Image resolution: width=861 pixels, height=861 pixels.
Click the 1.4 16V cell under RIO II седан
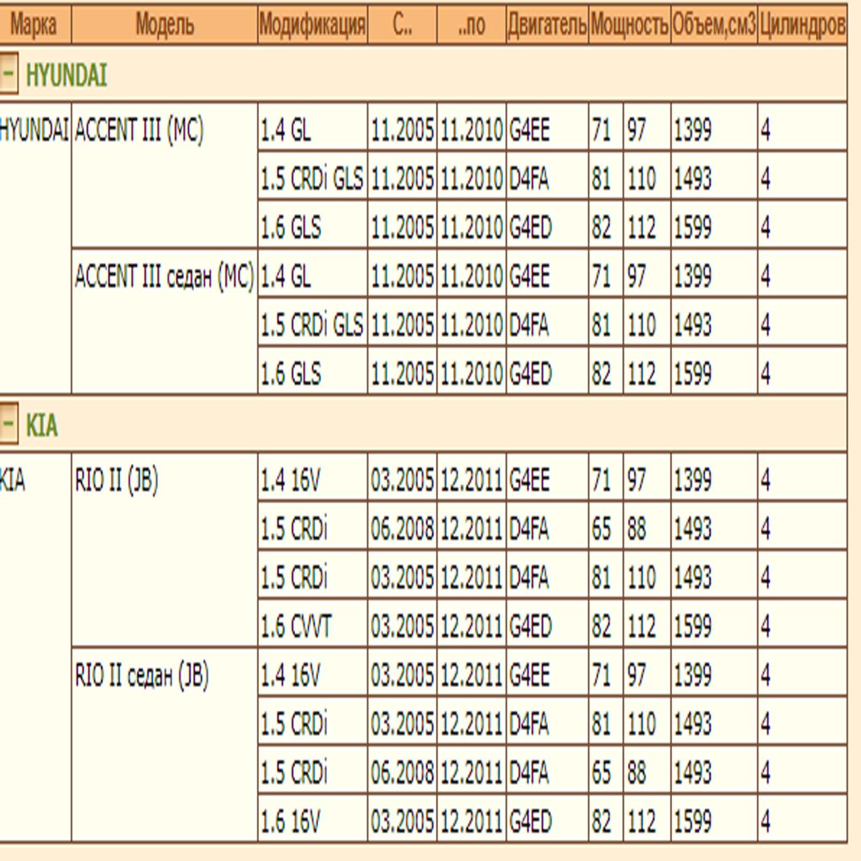[x=291, y=675]
